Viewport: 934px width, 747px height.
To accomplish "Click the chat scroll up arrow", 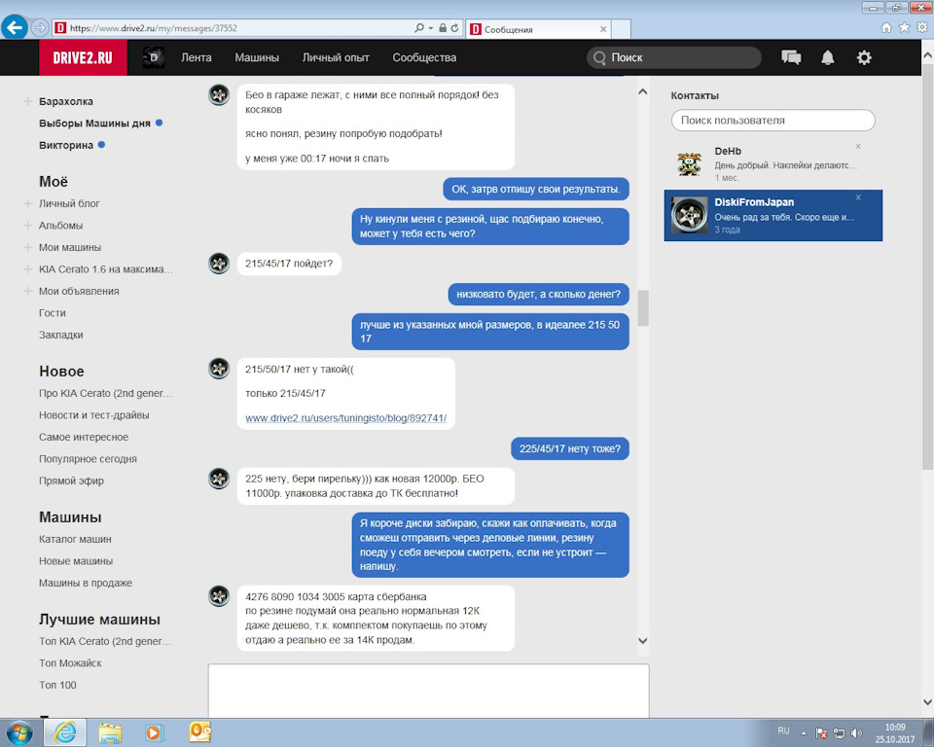I will [643, 91].
